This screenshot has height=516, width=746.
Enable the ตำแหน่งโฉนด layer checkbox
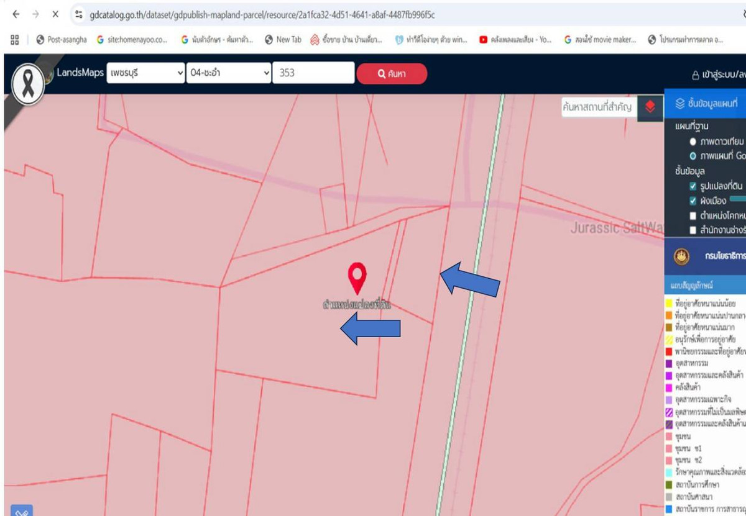(x=693, y=216)
